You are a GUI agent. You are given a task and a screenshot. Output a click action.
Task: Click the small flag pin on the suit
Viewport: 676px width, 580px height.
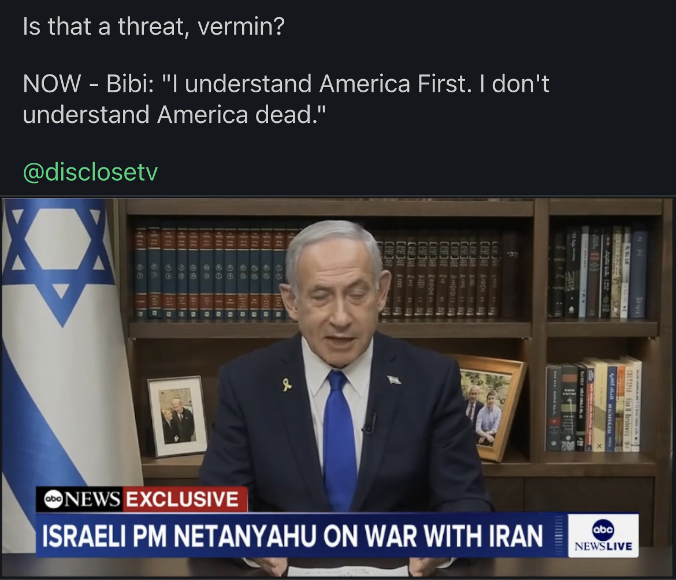393,379
